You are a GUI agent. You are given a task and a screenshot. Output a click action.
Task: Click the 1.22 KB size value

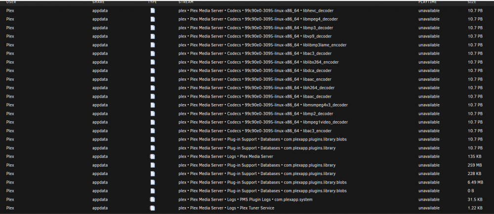tap(475, 208)
